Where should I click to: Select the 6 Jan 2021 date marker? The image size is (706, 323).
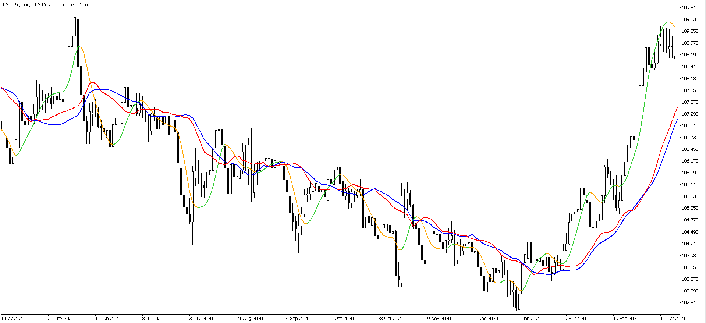point(530,318)
